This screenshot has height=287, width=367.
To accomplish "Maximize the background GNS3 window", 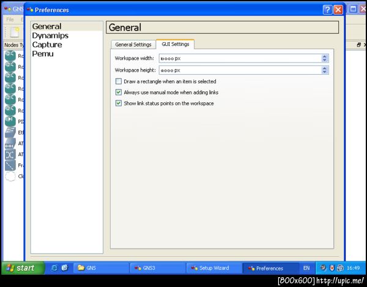I will [353, 9].
